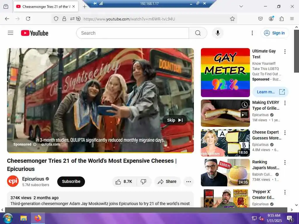Open Firefox application menu
Viewport: 299px width, 224px height.
292,19
